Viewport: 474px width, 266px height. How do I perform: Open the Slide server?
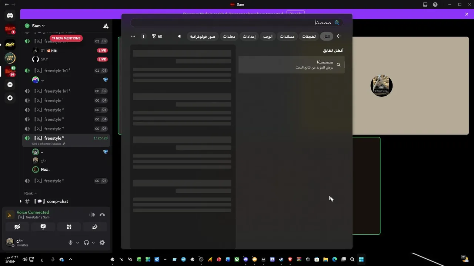(x=10, y=44)
